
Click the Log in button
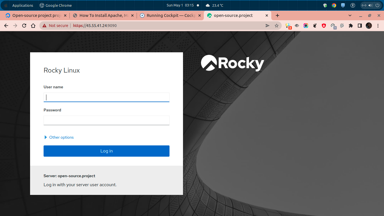pos(107,151)
